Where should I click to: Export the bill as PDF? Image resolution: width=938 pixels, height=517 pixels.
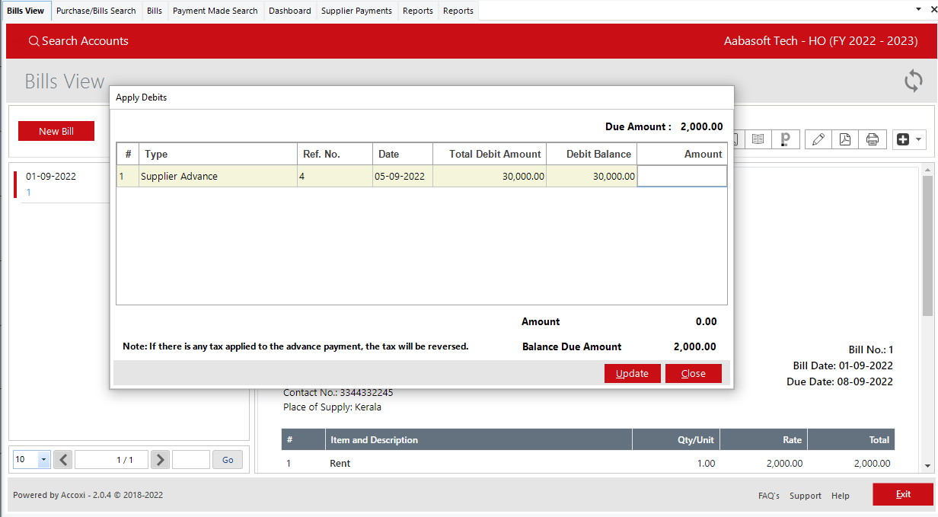click(845, 139)
